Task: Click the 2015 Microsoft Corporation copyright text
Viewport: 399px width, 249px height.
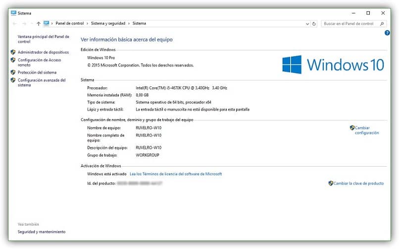Action: pos(141,65)
